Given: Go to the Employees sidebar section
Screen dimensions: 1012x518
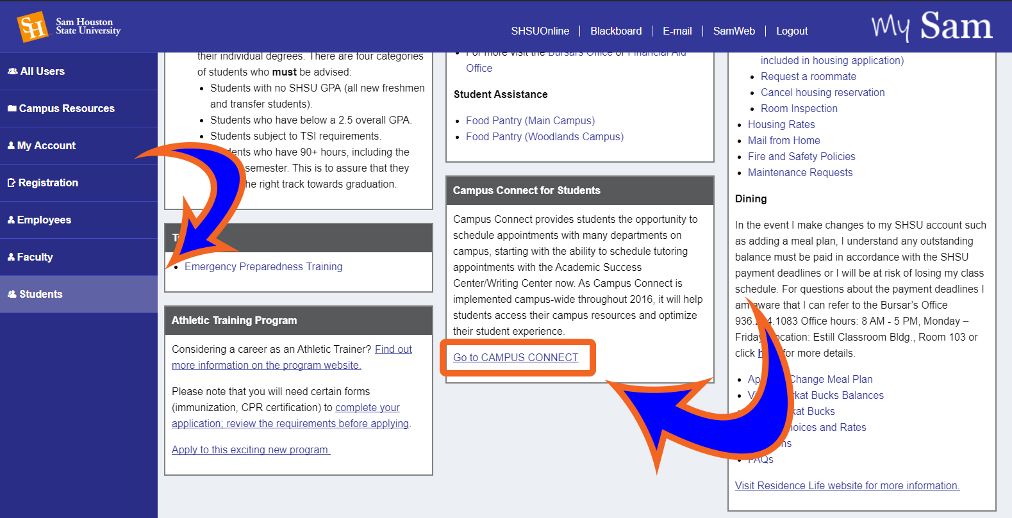Looking at the screenshot, I should point(79,220).
